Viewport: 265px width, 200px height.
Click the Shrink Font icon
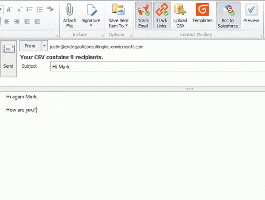coord(19,10)
